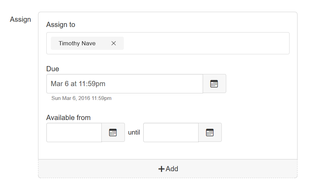Screen dimensions: 320x193
Task: Click the Add text label
Action: point(172,169)
